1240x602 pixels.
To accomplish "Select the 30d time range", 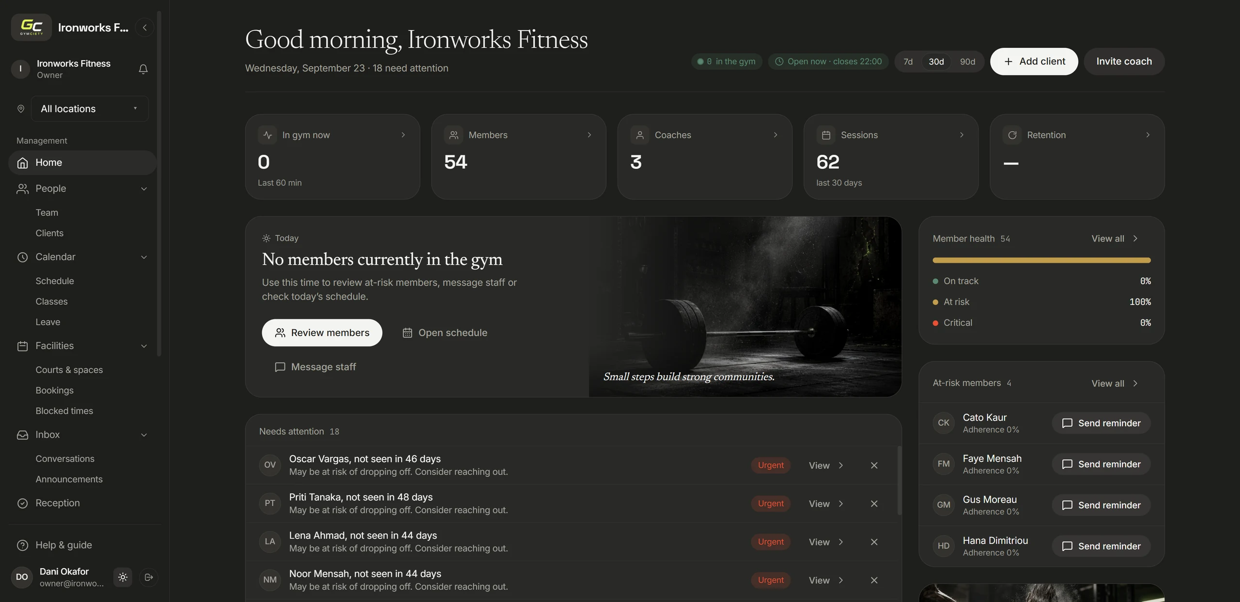I will [936, 61].
